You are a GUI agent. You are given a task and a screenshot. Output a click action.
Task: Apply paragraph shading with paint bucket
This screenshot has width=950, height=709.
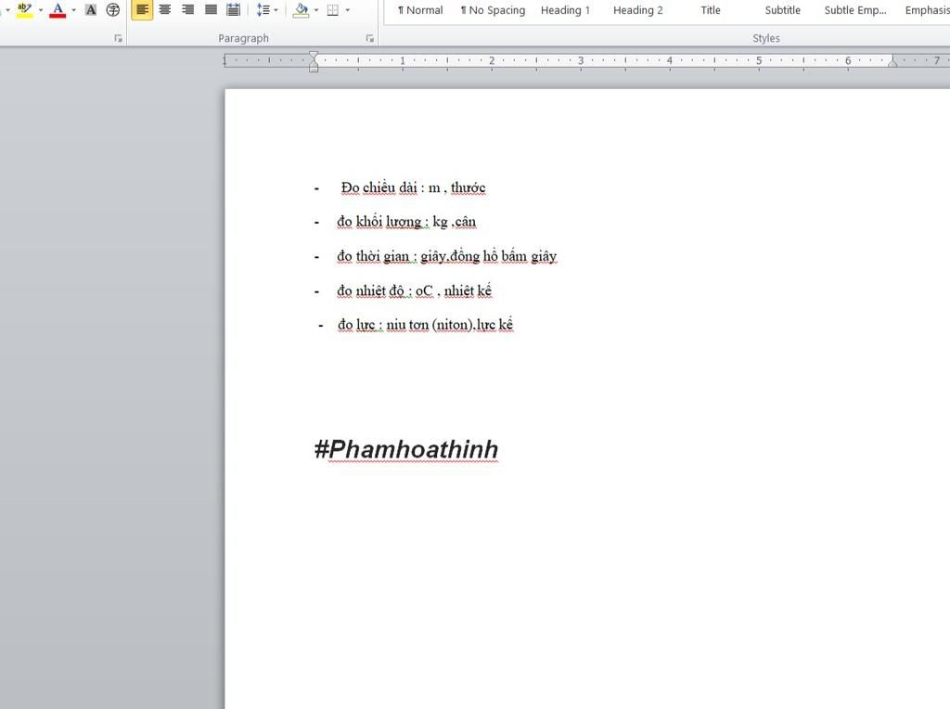point(301,10)
